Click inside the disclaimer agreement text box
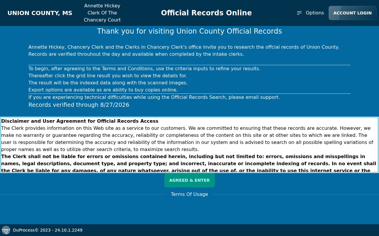The image size is (379, 236). click(189, 145)
